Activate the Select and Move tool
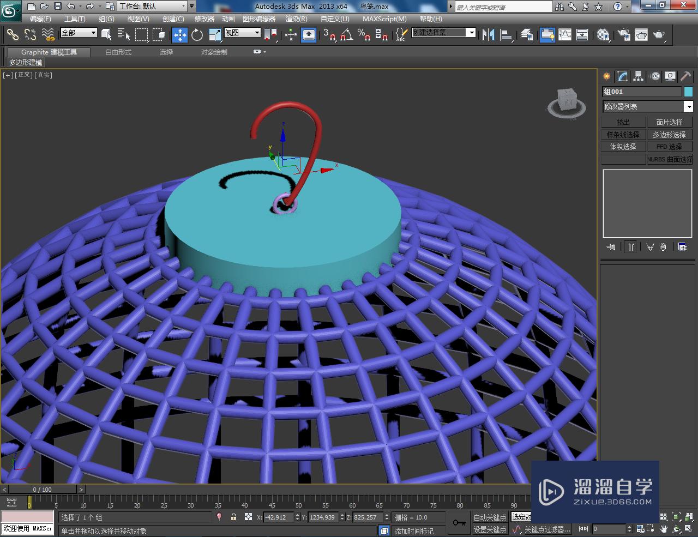698x537 pixels. [179, 35]
